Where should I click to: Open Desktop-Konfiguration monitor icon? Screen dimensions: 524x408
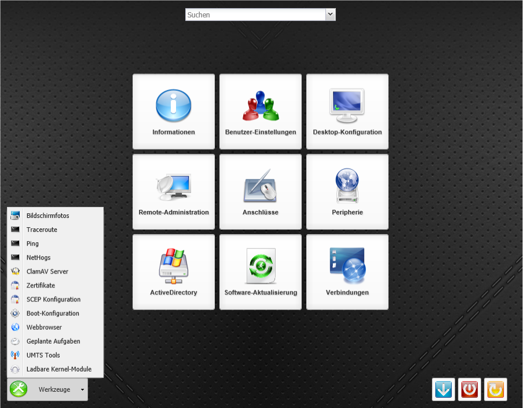click(347, 112)
